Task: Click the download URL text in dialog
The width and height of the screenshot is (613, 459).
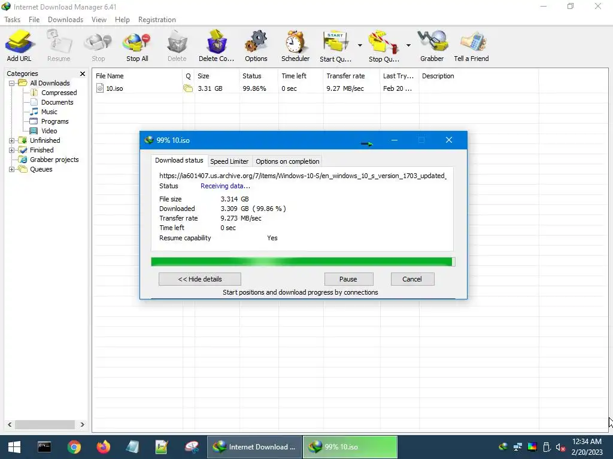Action: (x=302, y=176)
